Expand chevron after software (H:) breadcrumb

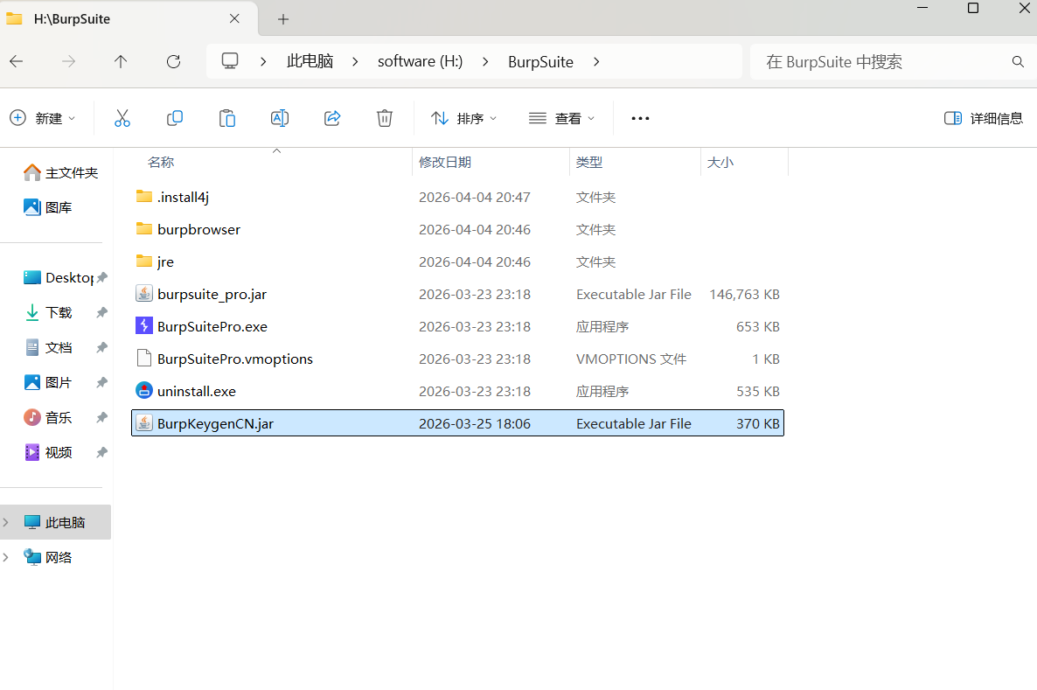click(485, 61)
